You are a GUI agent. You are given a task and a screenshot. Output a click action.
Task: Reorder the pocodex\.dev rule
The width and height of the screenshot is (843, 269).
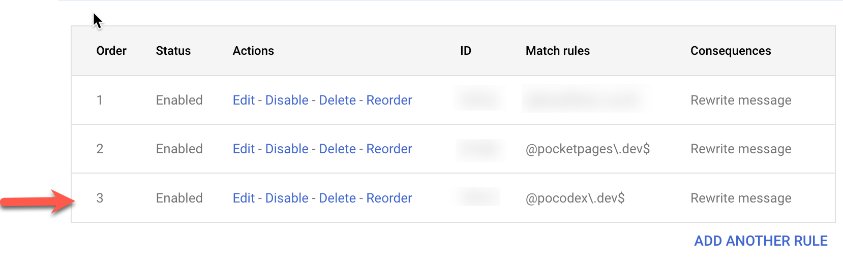[x=389, y=198]
